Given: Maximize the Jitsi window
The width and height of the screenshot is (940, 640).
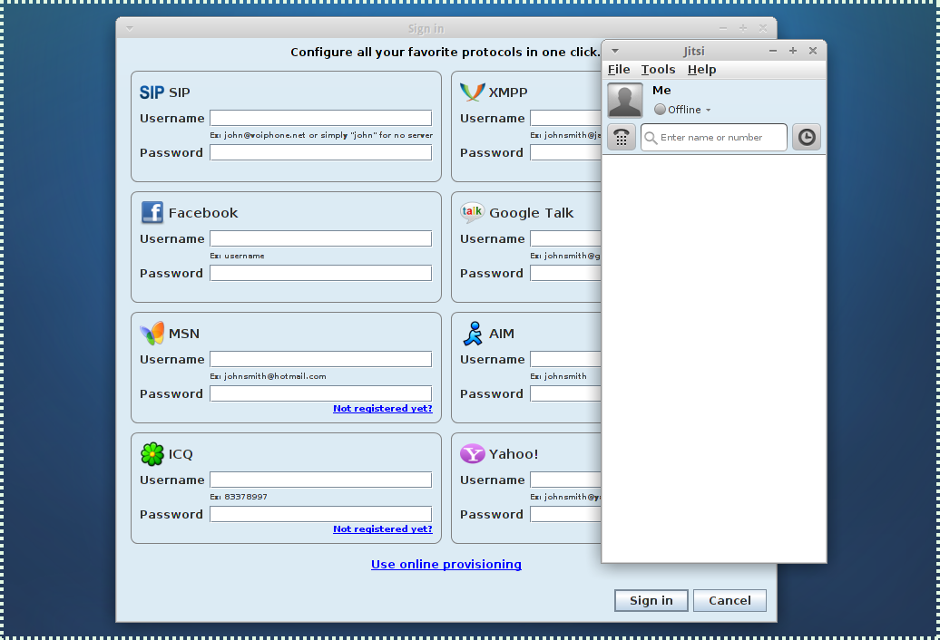Looking at the screenshot, I should 792,51.
